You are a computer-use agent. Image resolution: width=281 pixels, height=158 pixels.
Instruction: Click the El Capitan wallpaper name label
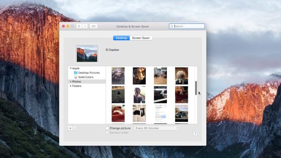[112, 50]
